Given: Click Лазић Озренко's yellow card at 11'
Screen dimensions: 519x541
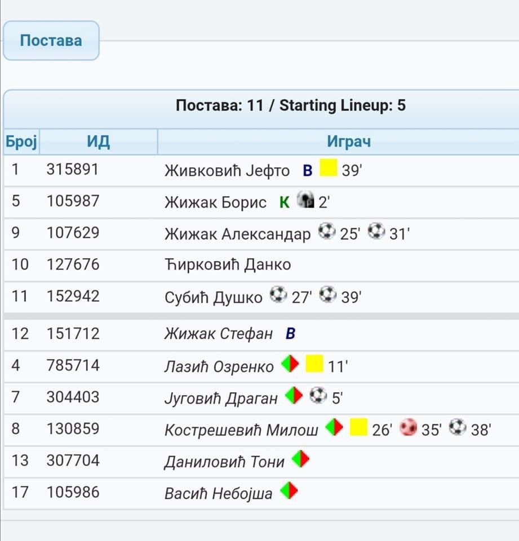Looking at the screenshot, I should pos(314,363).
